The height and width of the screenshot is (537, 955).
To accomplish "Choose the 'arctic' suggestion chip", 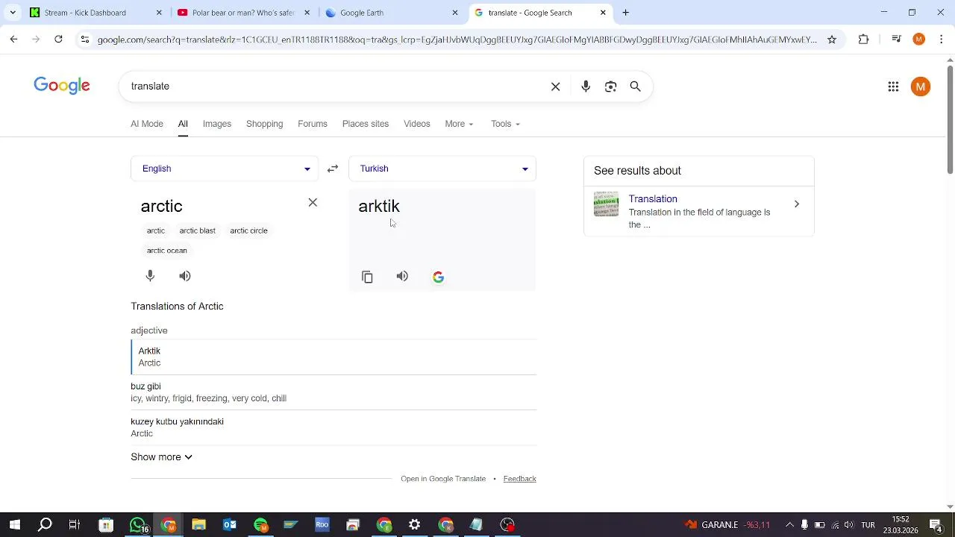I will (x=156, y=230).
